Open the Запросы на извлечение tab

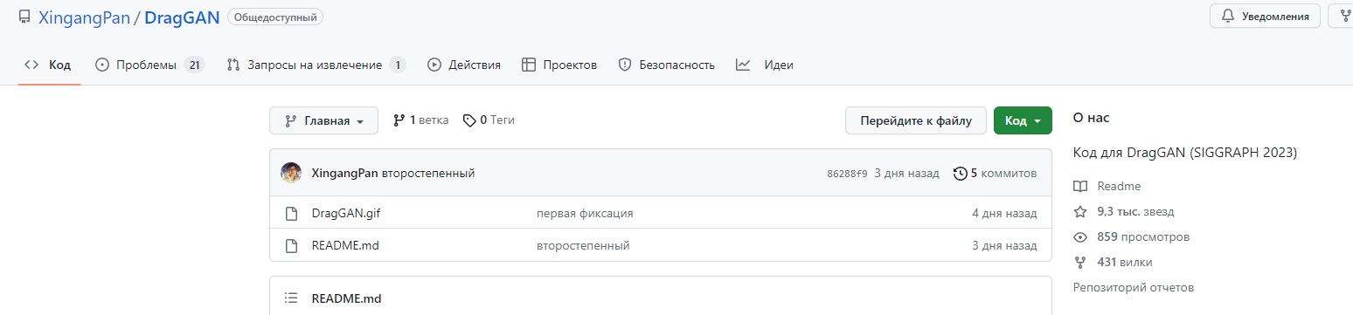[316, 65]
